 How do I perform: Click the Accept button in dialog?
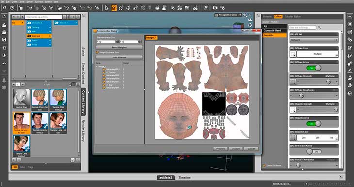(x=236, y=149)
